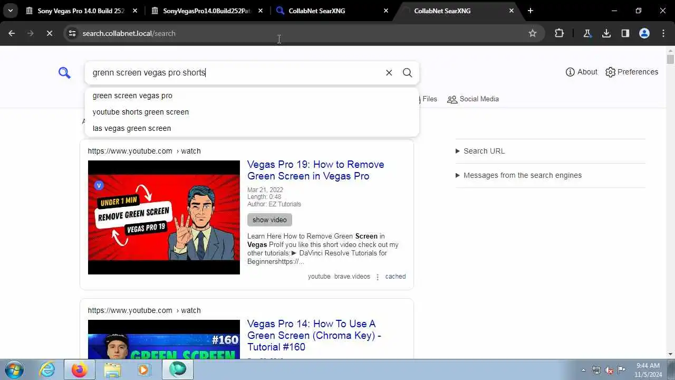
Task: Open the About page
Action: pos(582,72)
